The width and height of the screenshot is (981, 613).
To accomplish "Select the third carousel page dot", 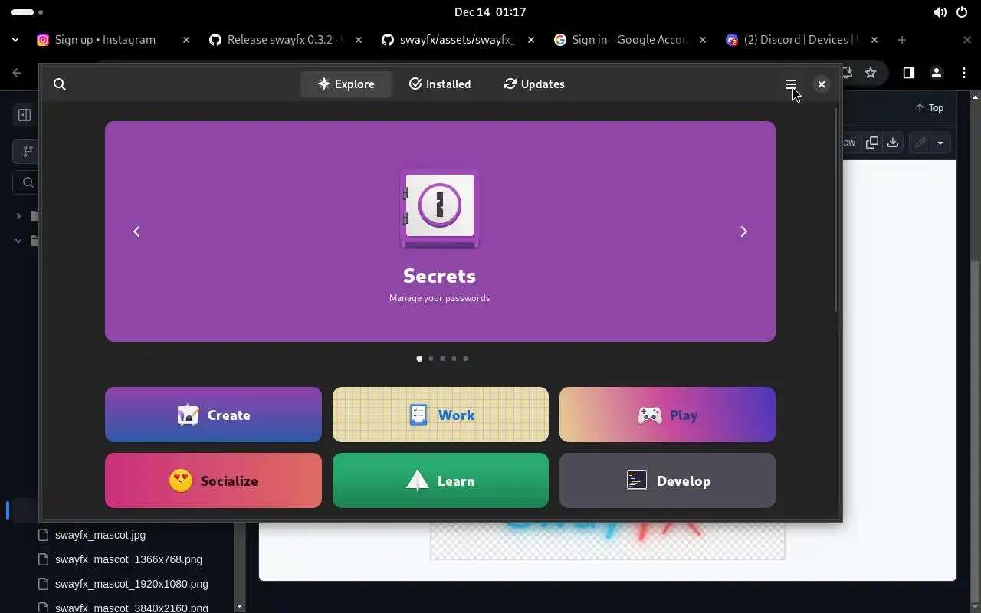I will 442,358.
